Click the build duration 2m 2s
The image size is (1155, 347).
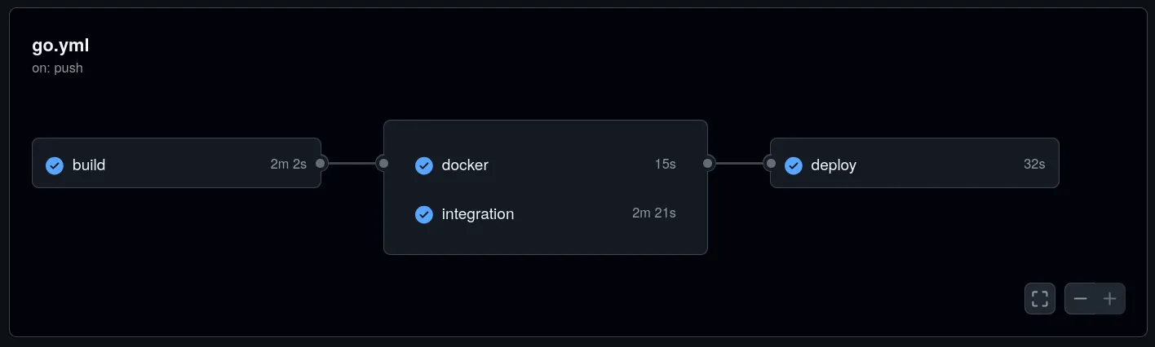(x=289, y=165)
